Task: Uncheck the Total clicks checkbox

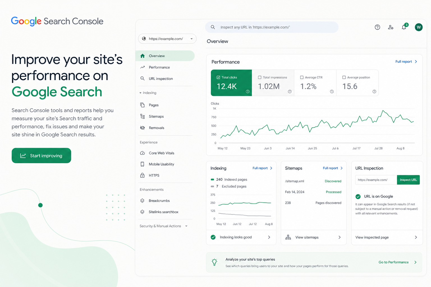Action: coord(218,77)
